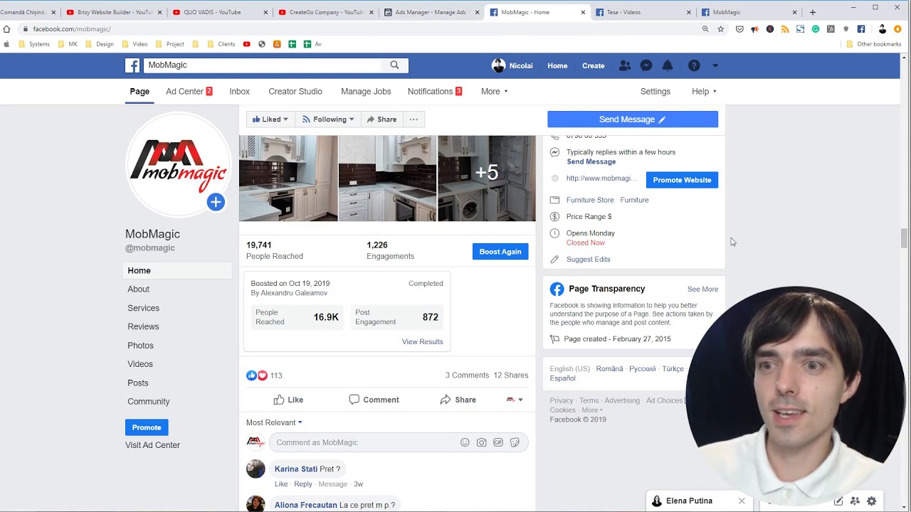
Task: Click the Like button under post
Action: 288,400
